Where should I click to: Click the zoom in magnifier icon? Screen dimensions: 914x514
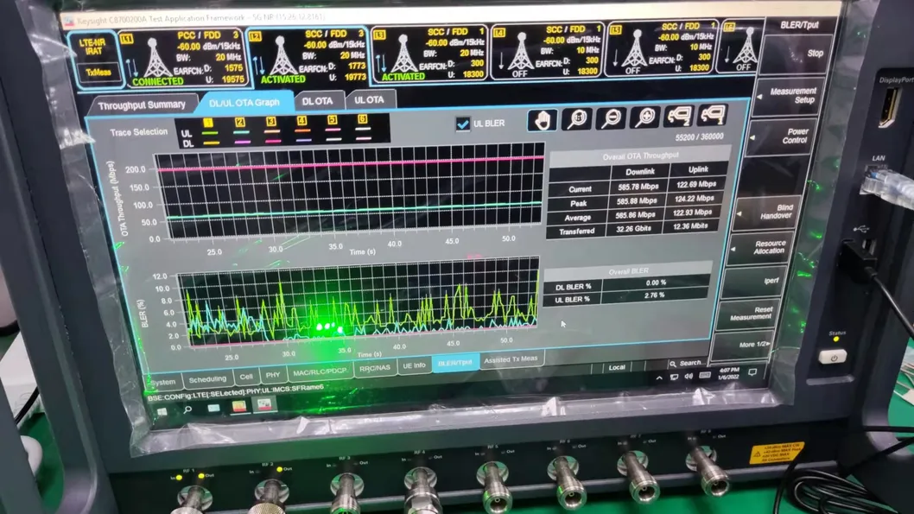pyautogui.click(x=644, y=117)
